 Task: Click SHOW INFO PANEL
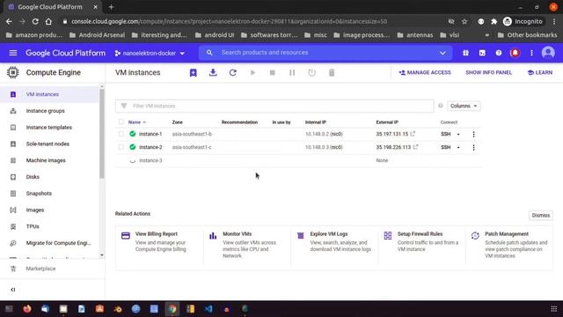coord(488,72)
